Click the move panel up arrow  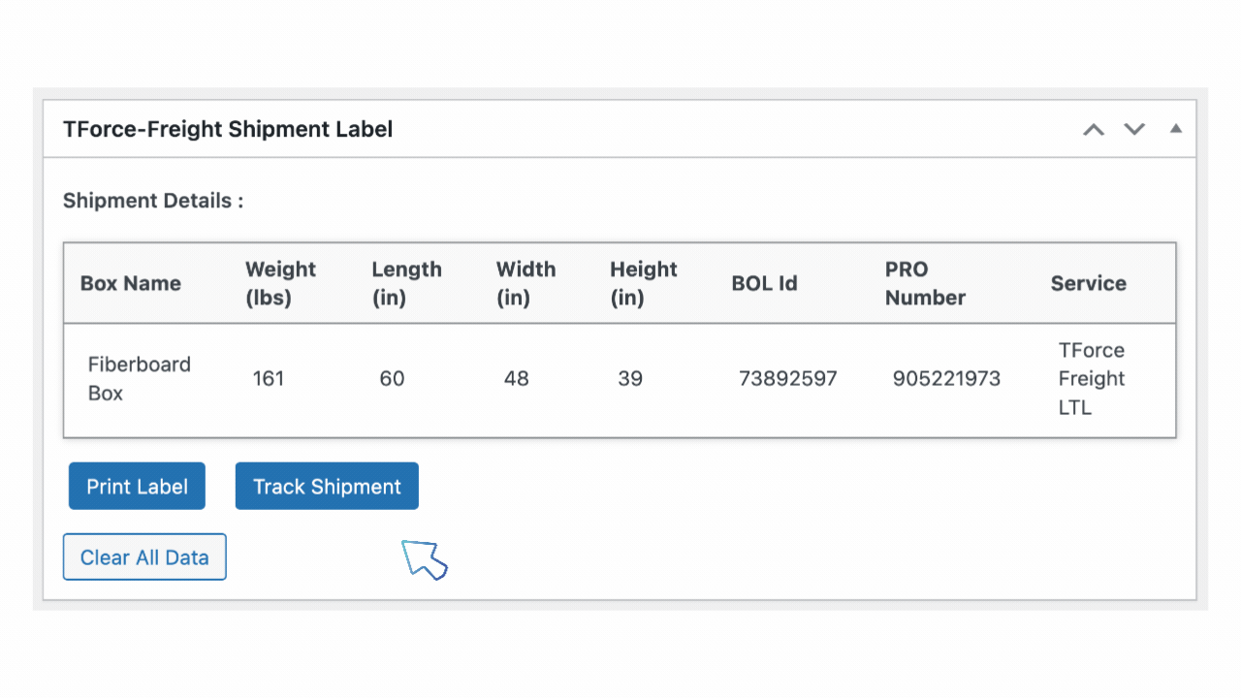pos(1094,130)
